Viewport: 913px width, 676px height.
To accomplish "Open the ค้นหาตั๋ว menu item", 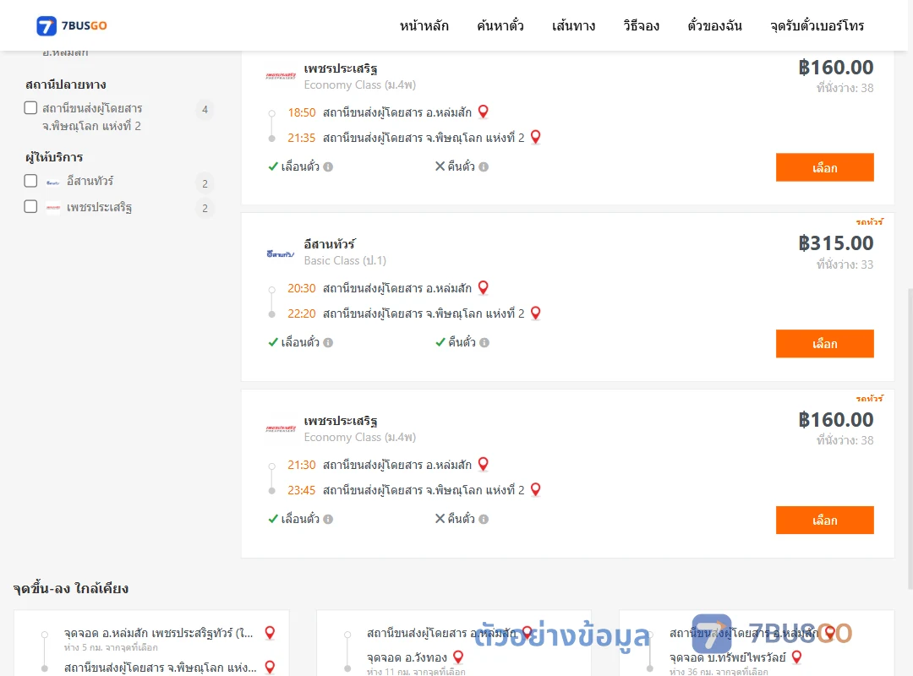I will (500, 25).
